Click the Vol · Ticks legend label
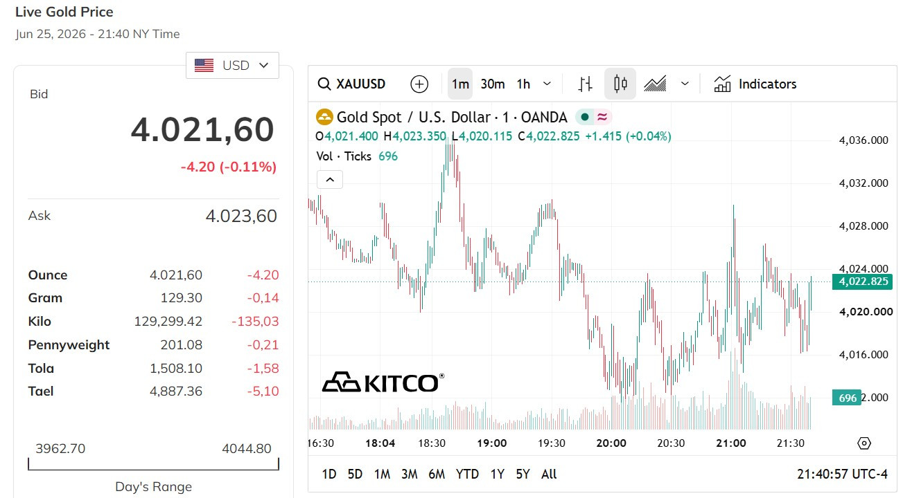 pos(344,156)
